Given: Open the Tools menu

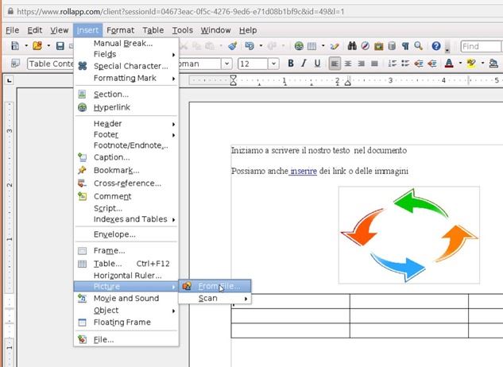Looking at the screenshot, I should click(x=183, y=30).
